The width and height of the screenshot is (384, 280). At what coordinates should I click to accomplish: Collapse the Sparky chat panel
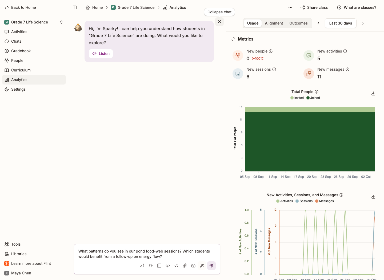tap(219, 22)
